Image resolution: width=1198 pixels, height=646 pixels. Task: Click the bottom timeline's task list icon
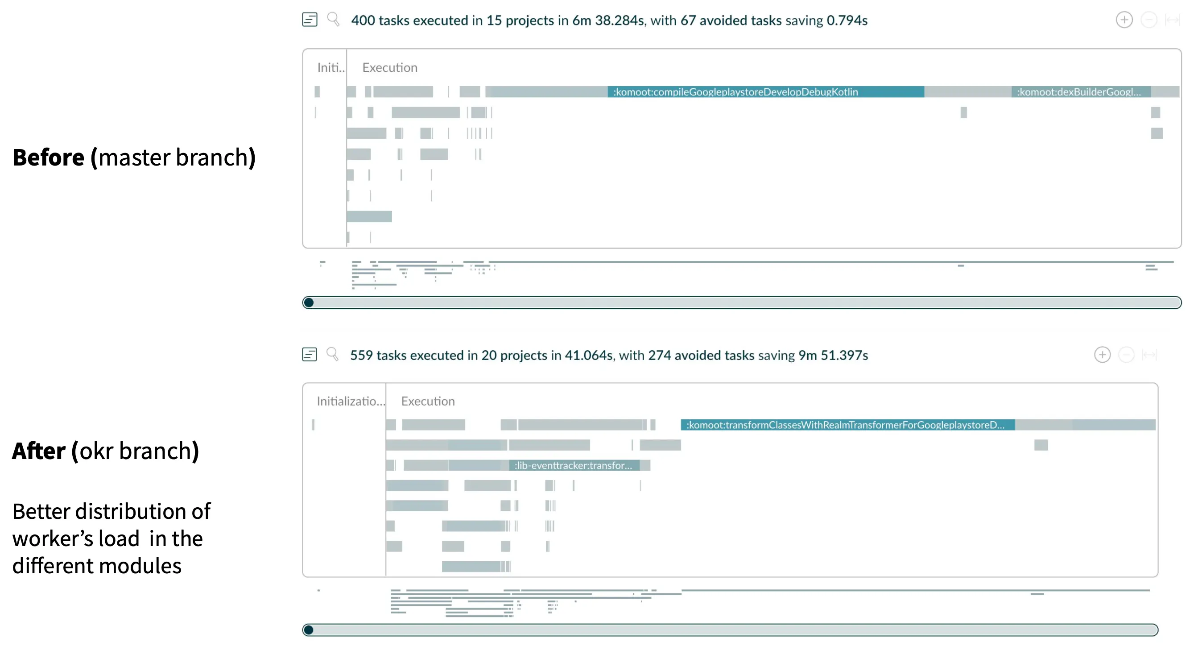click(310, 355)
